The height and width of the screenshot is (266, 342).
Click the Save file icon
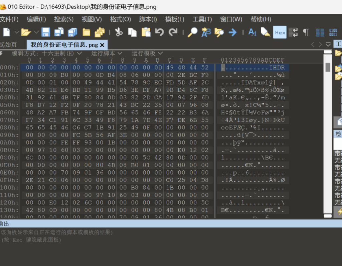(x=46, y=32)
